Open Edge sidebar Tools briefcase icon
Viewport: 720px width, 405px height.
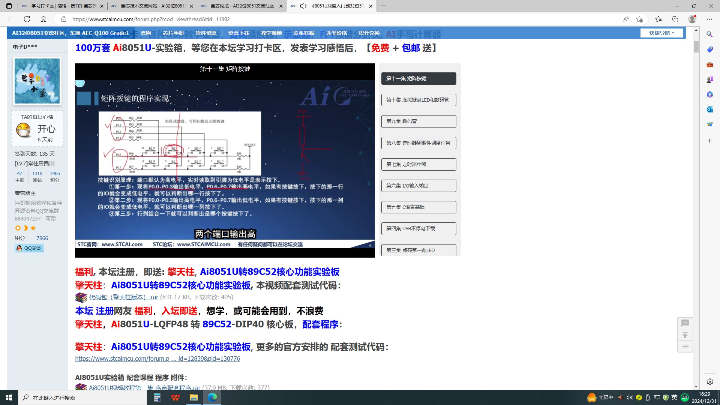709,64
